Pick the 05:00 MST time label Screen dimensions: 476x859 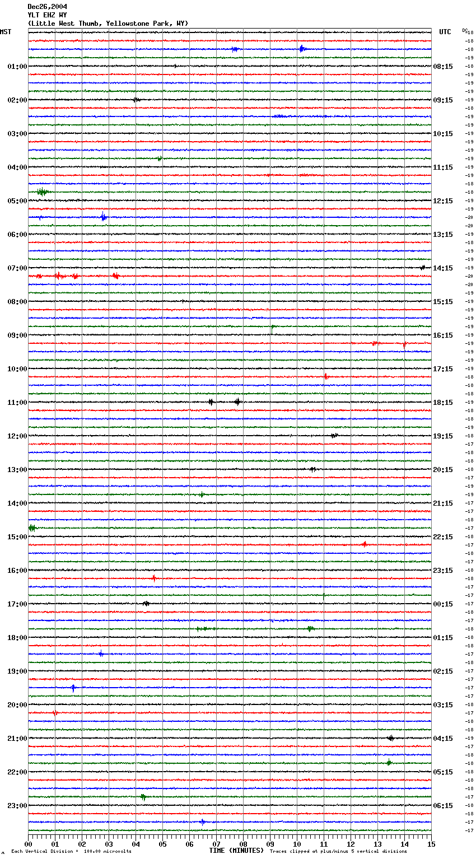pyautogui.click(x=17, y=201)
